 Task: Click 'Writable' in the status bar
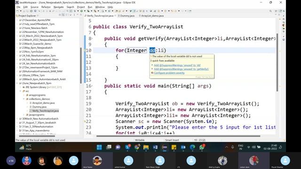pos(140,140)
